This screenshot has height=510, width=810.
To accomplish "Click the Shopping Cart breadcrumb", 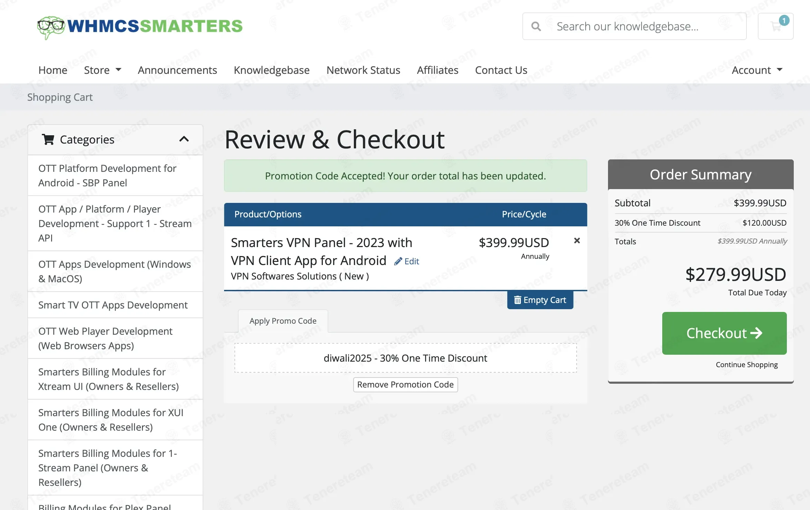I will [60, 97].
